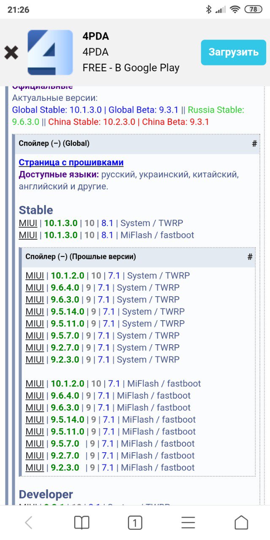Viewport: 270px width, 540px height.
Task: Select the China Beta: 9.3.1 text
Action: tap(175, 122)
